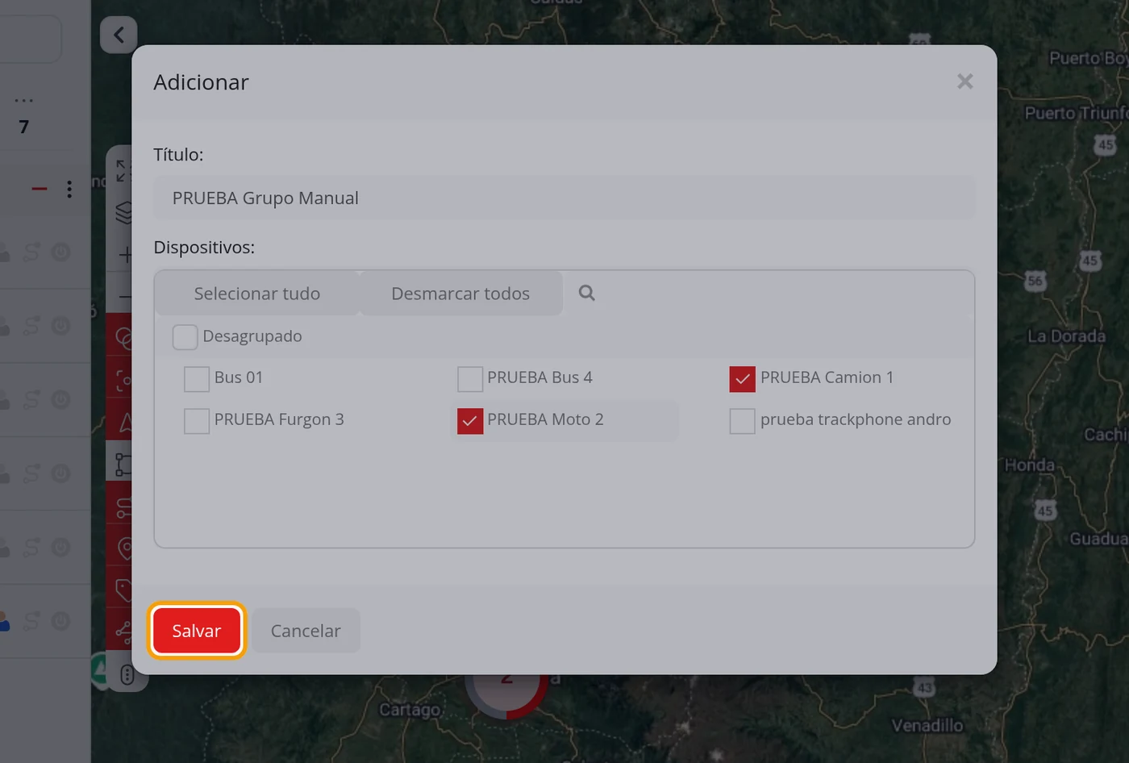Tick the Desagrupado group checkbox
This screenshot has height=763, width=1129.
coord(185,336)
